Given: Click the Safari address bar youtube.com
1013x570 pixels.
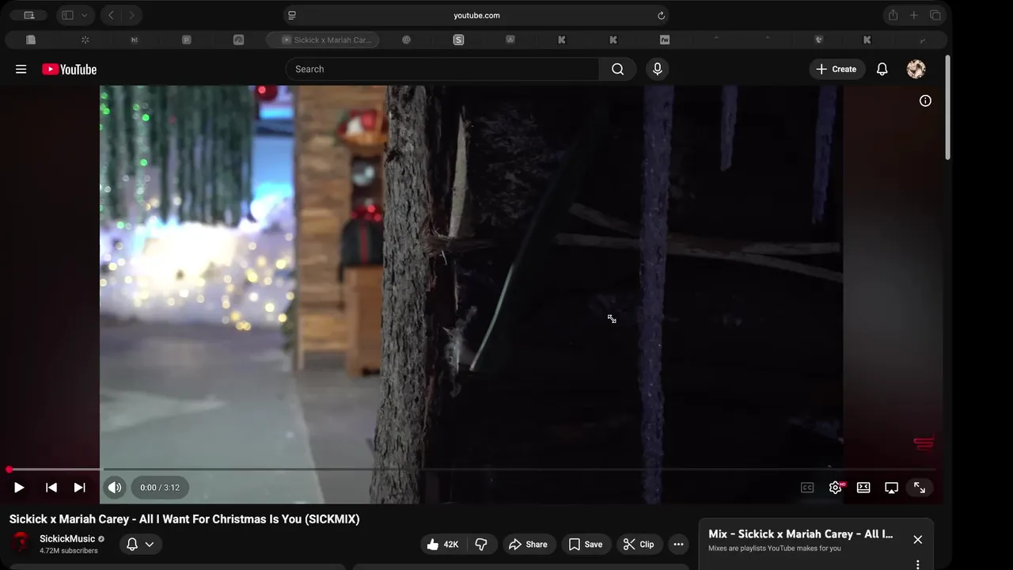Looking at the screenshot, I should click(476, 15).
